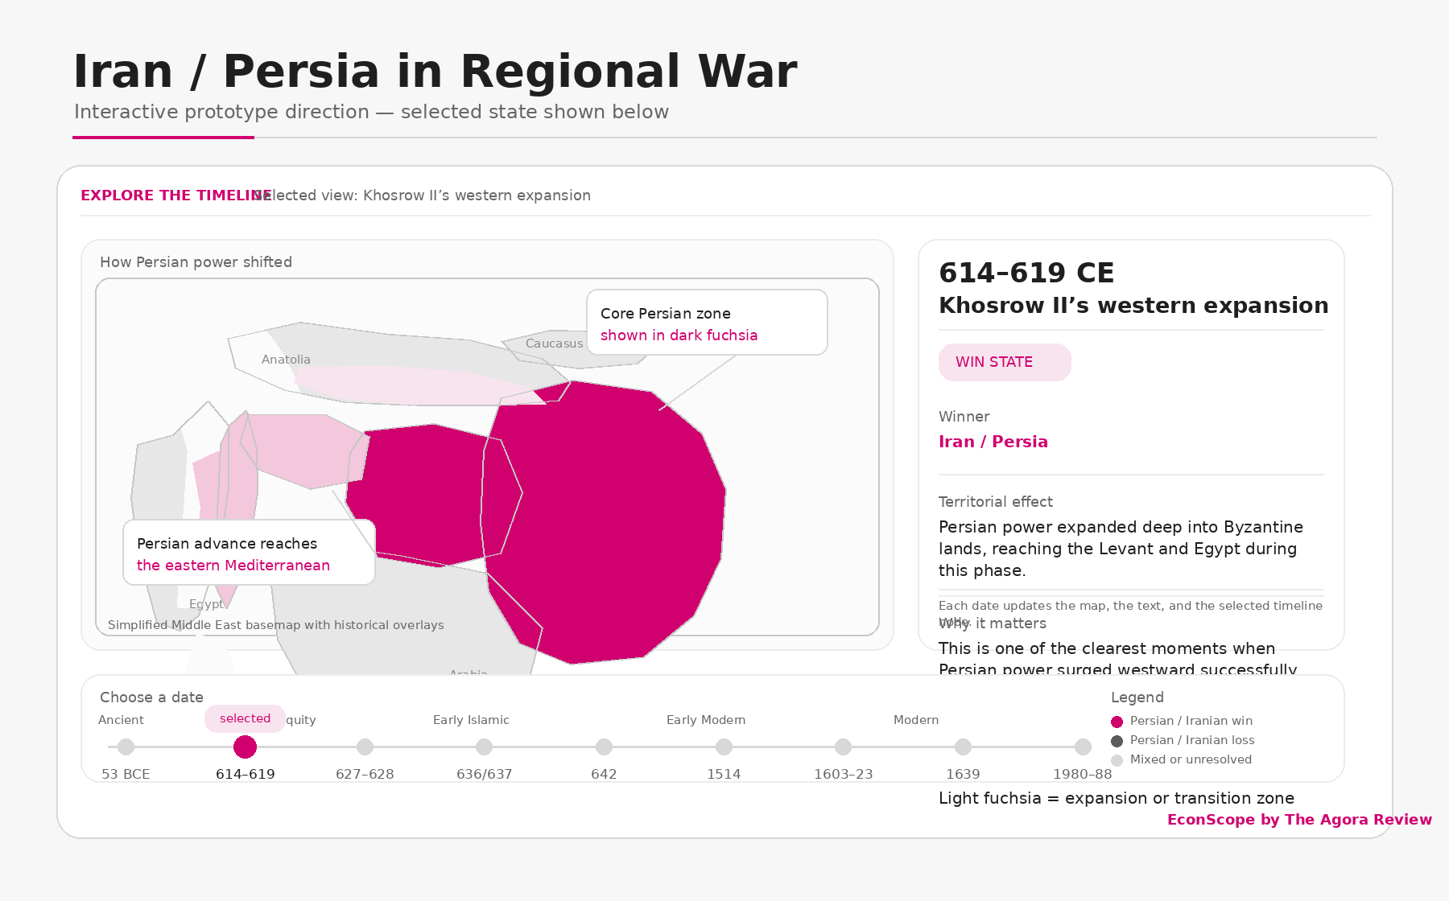Click the pink 'selected' pill label
The width and height of the screenshot is (1449, 901).
click(245, 718)
